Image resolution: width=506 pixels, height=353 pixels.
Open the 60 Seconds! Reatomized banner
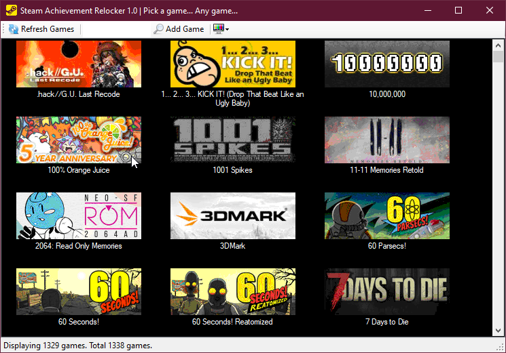pyautogui.click(x=233, y=292)
